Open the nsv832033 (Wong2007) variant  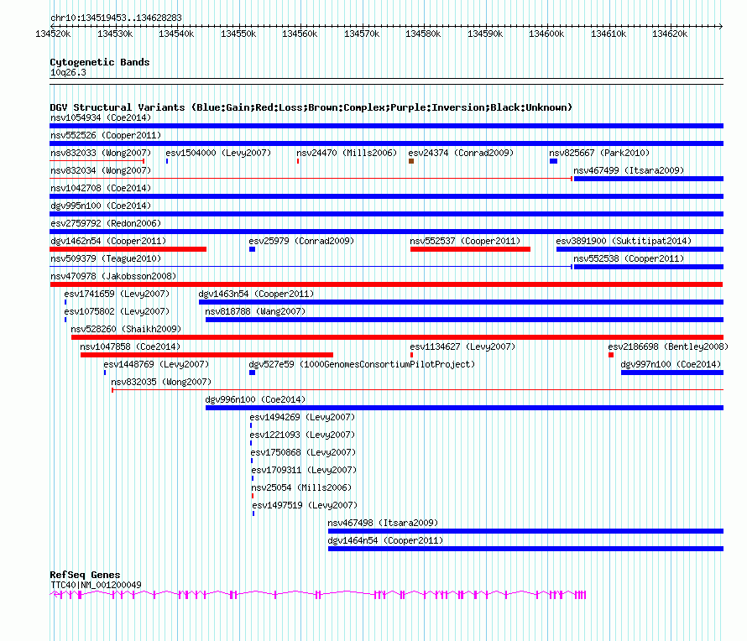[x=101, y=153]
